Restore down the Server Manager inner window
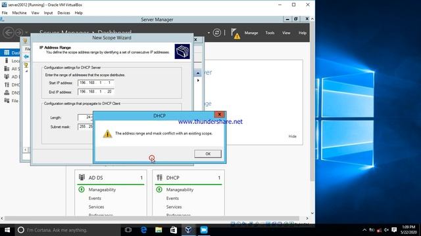The height and width of the screenshot is (236, 421). 295,19
